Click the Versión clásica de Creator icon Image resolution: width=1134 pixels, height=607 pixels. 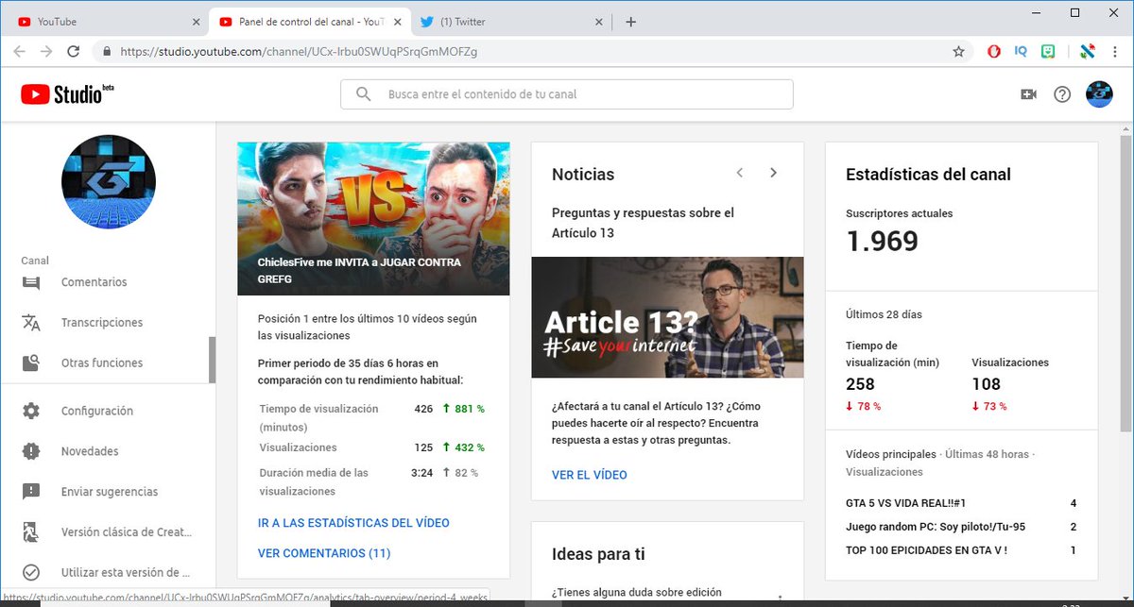click(x=31, y=532)
